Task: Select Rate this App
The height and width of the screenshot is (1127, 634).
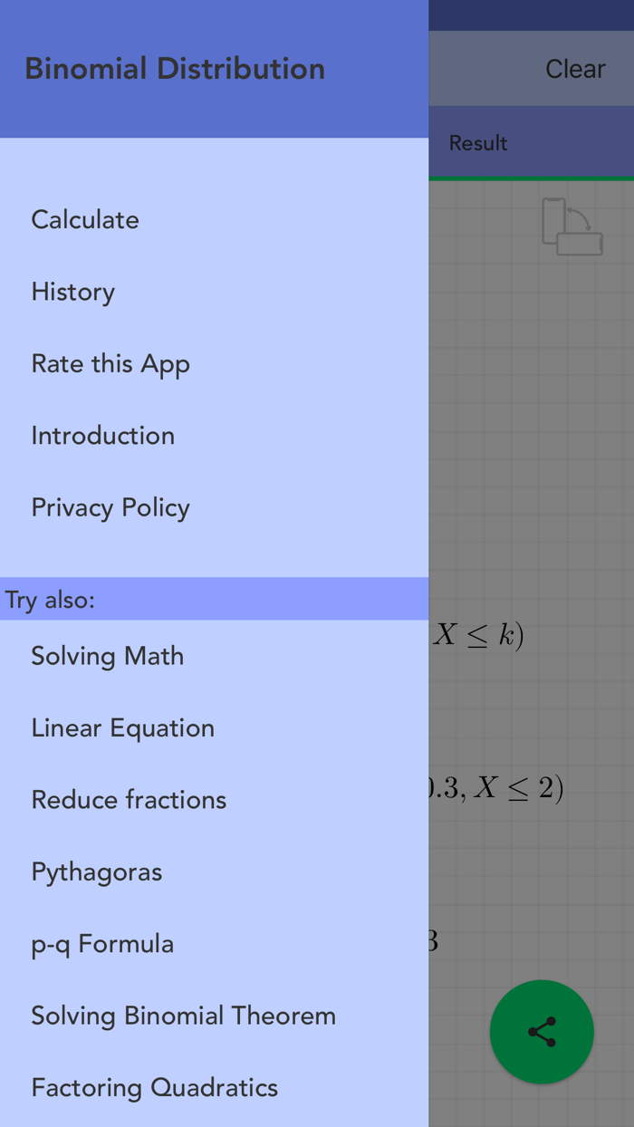Action: coord(110,363)
